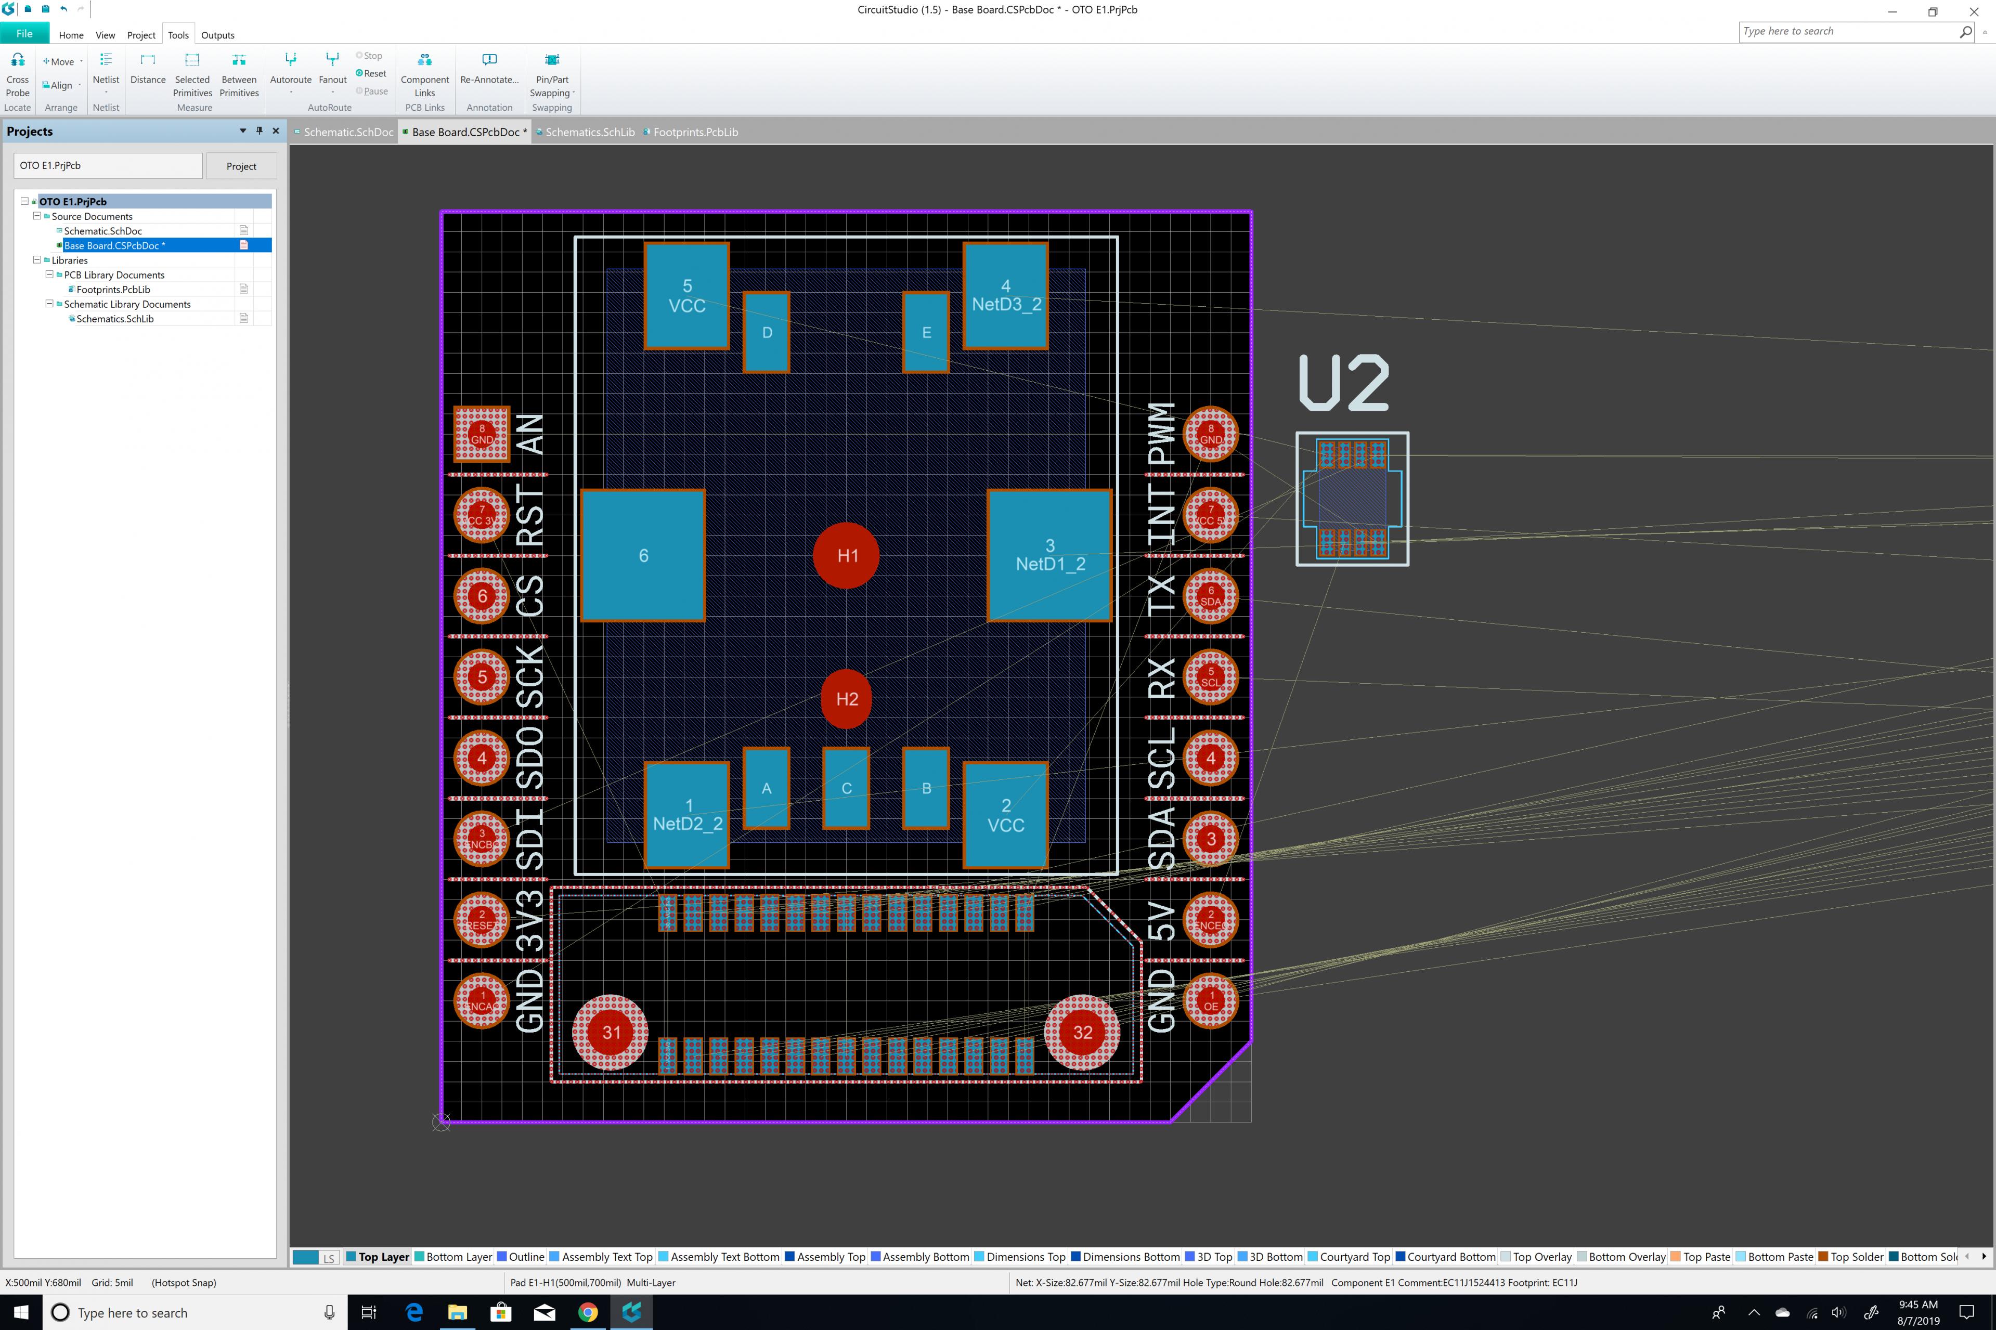Select Schematic.SchDoc in project tree
Screen dimensions: 1996x1330
click(x=102, y=231)
